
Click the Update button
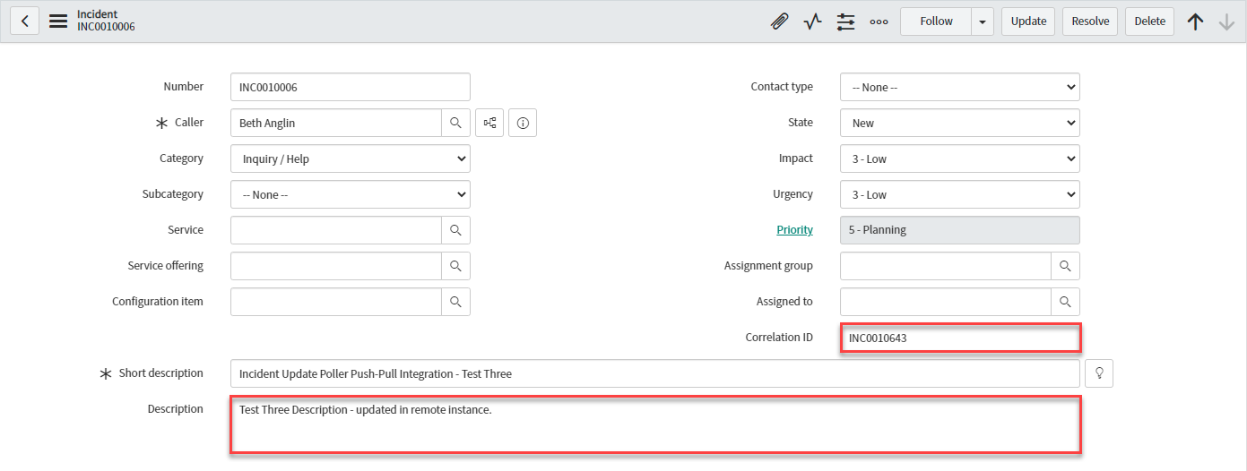[1028, 21]
